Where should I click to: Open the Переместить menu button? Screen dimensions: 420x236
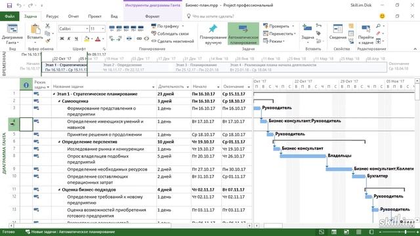pos(280,33)
